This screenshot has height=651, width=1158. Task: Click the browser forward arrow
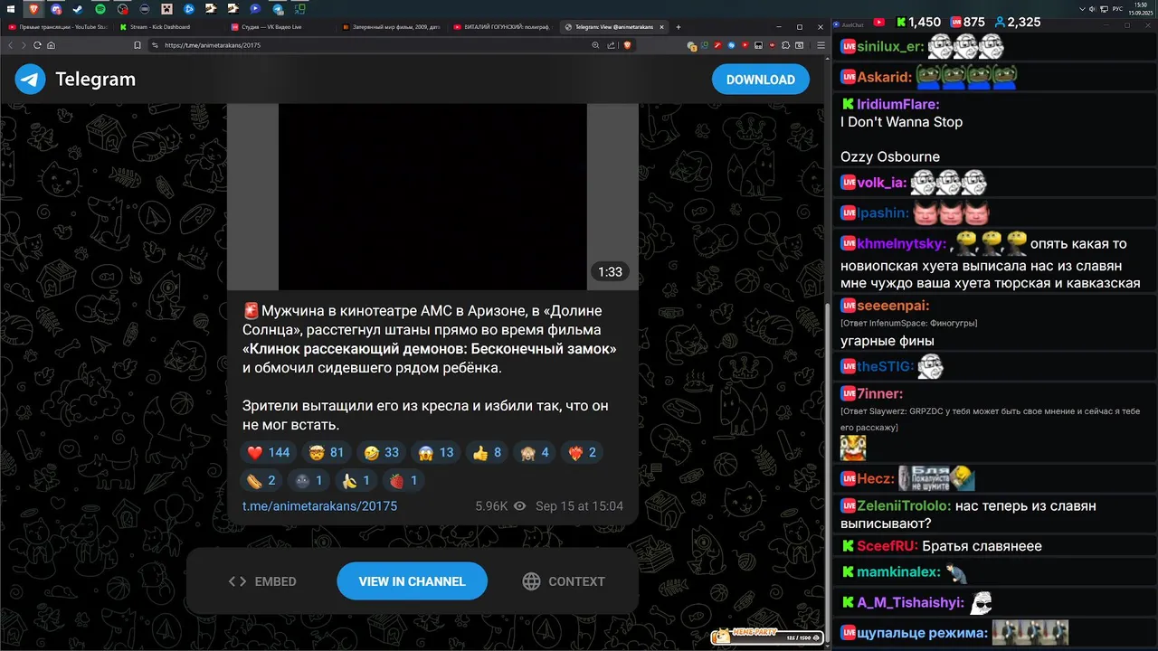tap(24, 45)
